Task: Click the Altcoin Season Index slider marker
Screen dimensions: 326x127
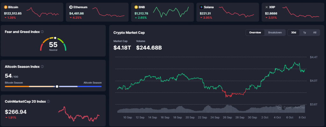Action: (x=57, y=86)
